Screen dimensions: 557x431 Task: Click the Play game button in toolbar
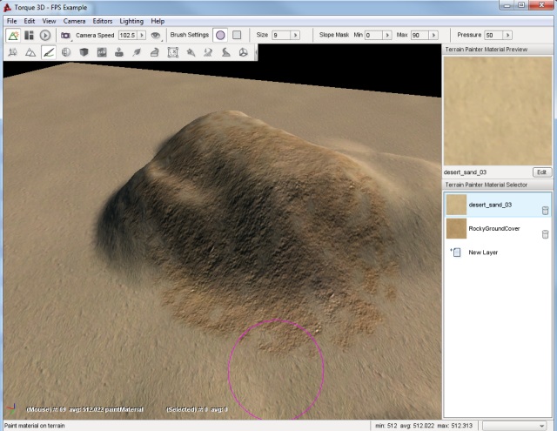tap(45, 36)
